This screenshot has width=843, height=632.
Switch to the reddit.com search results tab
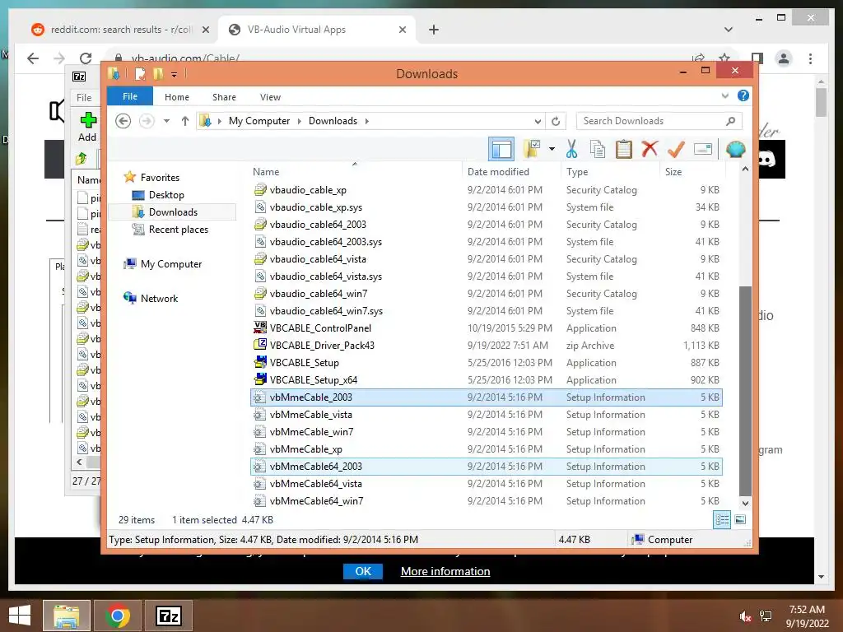point(121,30)
